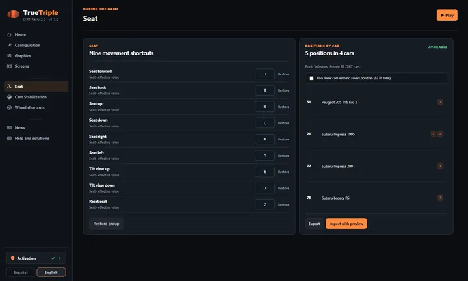Switch language to English

pos(51,273)
